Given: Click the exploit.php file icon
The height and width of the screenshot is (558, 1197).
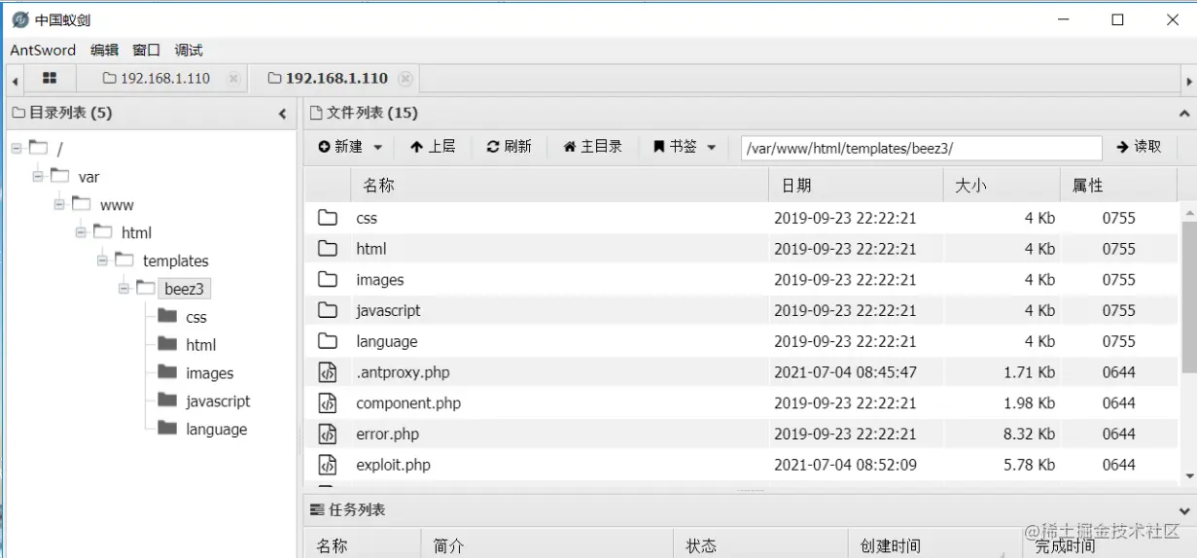Looking at the screenshot, I should pos(328,465).
